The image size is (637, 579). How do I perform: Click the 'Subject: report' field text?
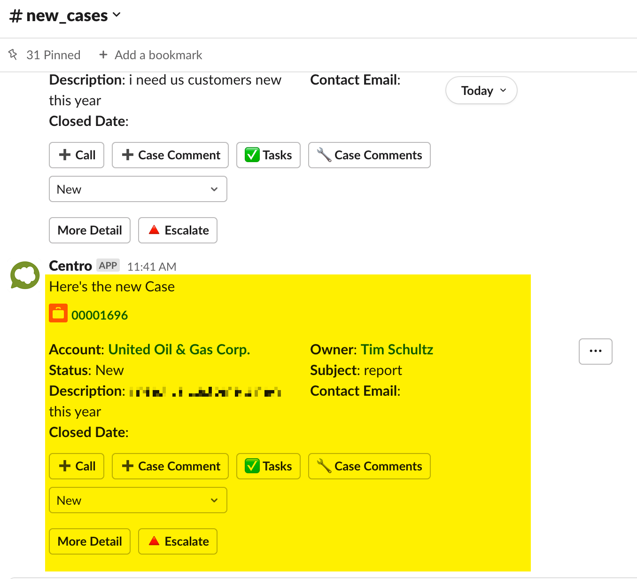[x=356, y=370]
